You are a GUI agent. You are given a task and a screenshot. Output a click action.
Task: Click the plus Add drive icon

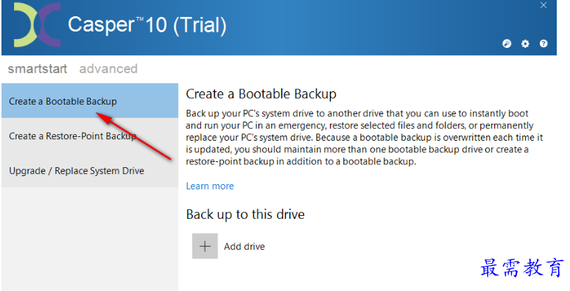pyautogui.click(x=205, y=246)
